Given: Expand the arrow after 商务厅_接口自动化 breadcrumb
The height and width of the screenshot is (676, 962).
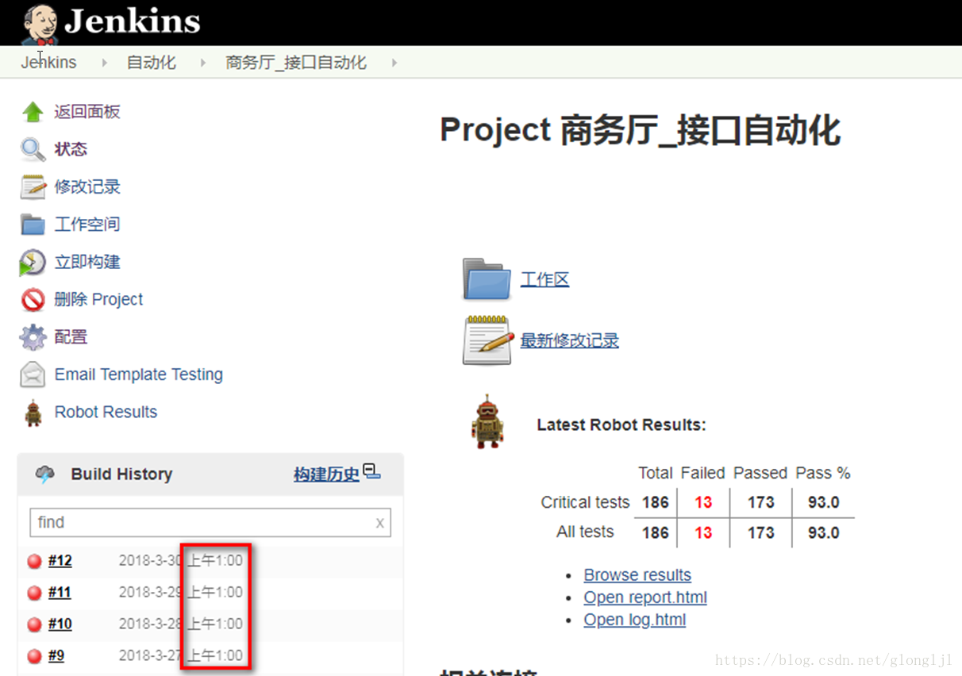Looking at the screenshot, I should pyautogui.click(x=394, y=63).
